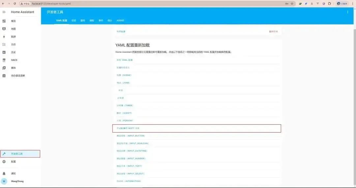Click the 不安全 security warning indicator
356x188 pixels.
pos(25,4)
